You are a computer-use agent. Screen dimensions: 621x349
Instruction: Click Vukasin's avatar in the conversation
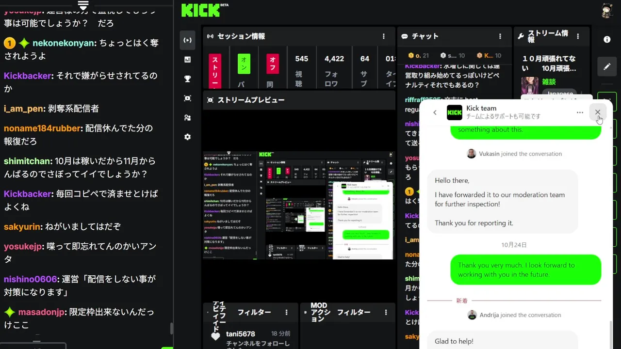coord(471,154)
